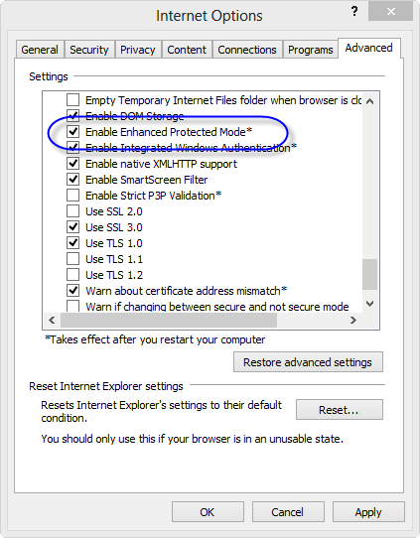
Task: Tick the Use TLS 1.1 checkbox
Action: [73, 259]
